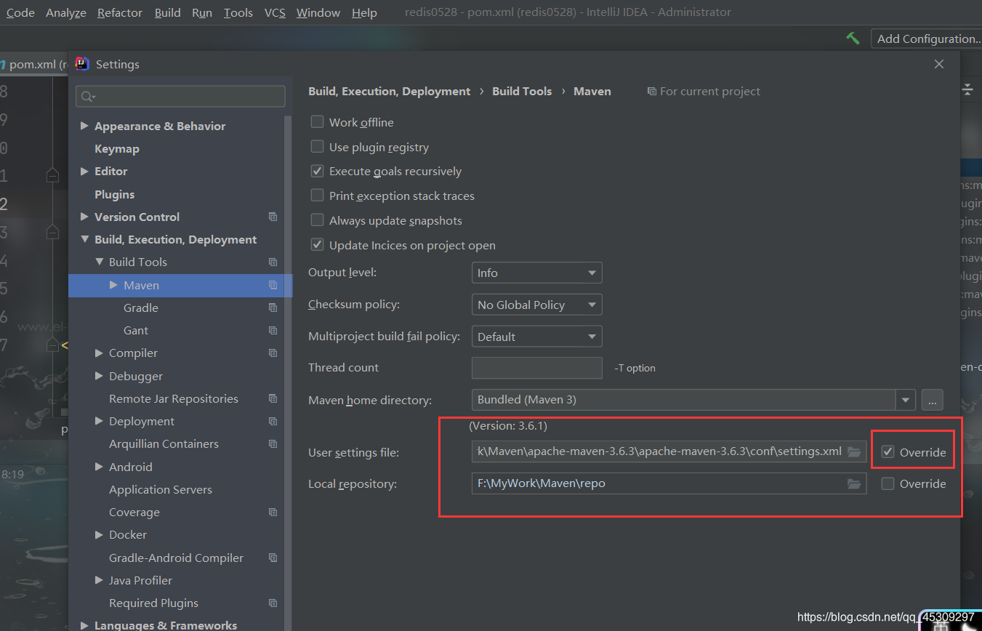The width and height of the screenshot is (982, 631).
Task: Open the Analyze menu
Action: point(65,12)
